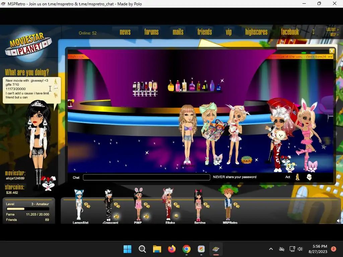Open chat bubble next to -Cresxcent
Viewport: 343px width, 257px height.
pos(117,205)
